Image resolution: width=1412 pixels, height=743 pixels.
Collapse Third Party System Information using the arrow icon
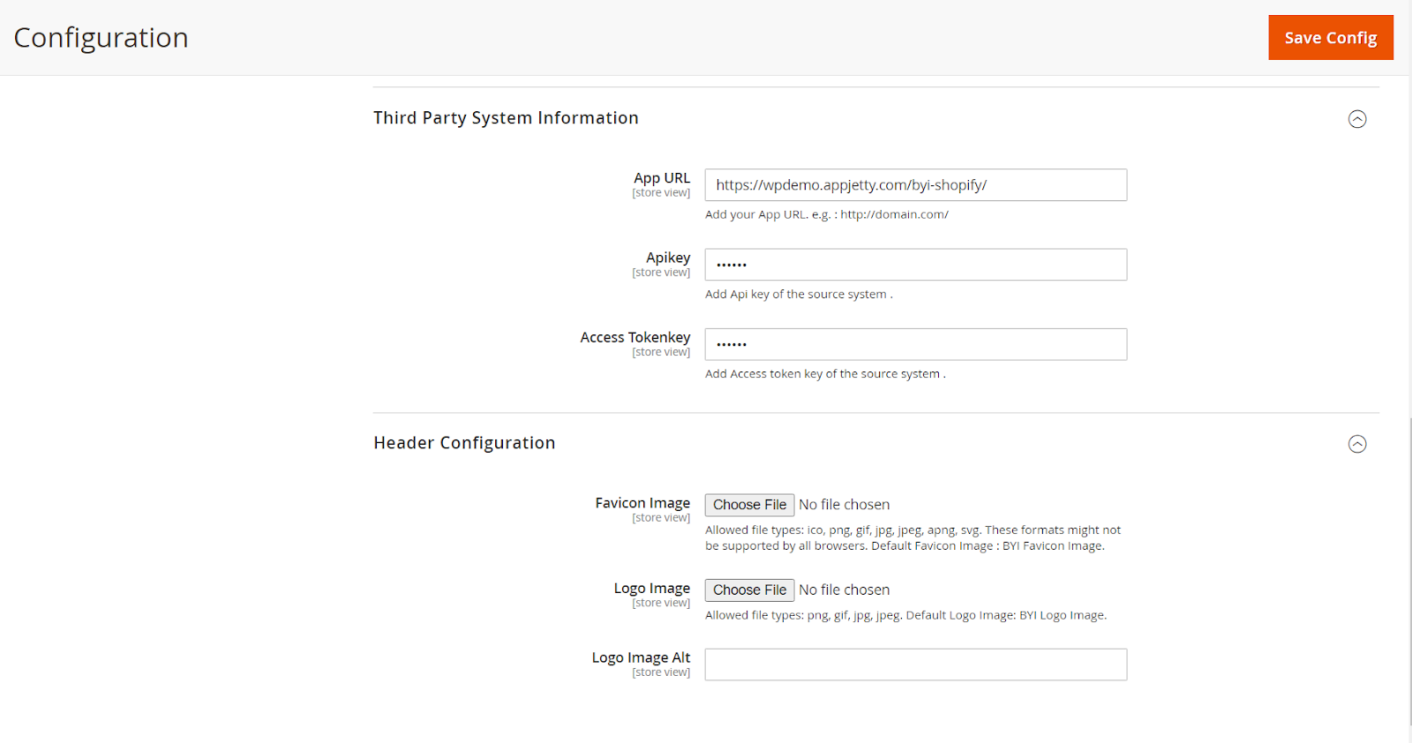pos(1357,119)
